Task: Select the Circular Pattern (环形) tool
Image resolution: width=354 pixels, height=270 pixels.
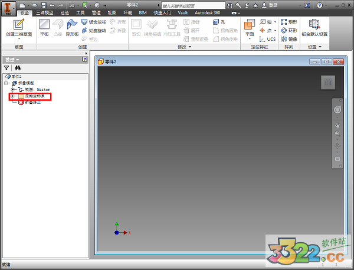Action: tap(289, 30)
